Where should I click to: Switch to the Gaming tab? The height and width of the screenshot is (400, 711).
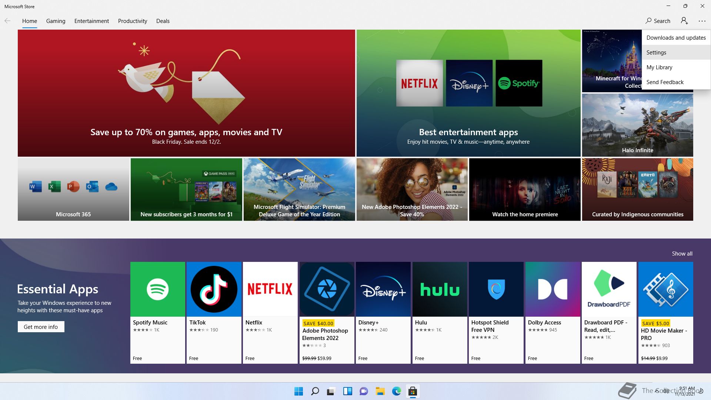(x=56, y=21)
